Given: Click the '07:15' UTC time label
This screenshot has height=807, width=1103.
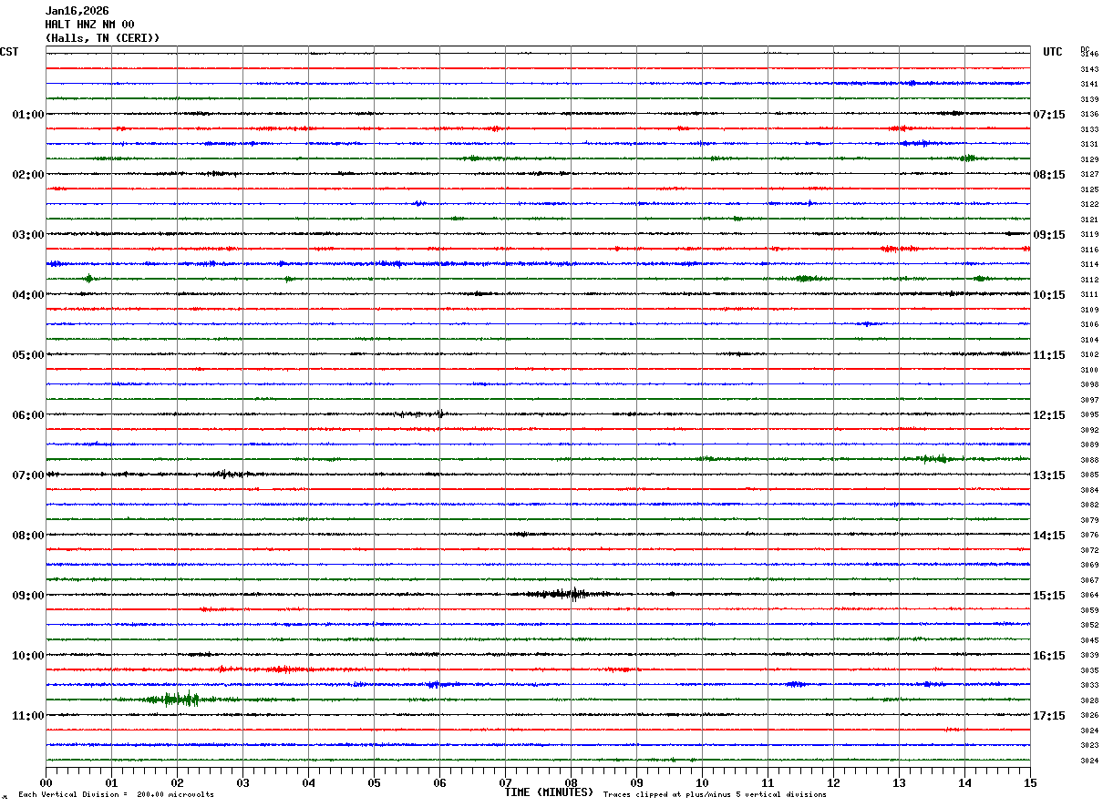Looking at the screenshot, I should 1049,115.
